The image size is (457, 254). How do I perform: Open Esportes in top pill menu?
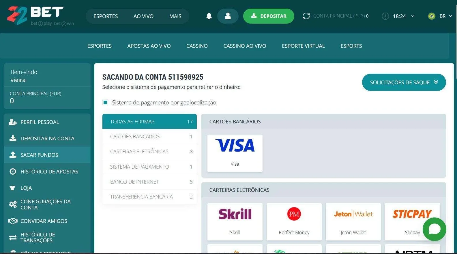pos(106,16)
